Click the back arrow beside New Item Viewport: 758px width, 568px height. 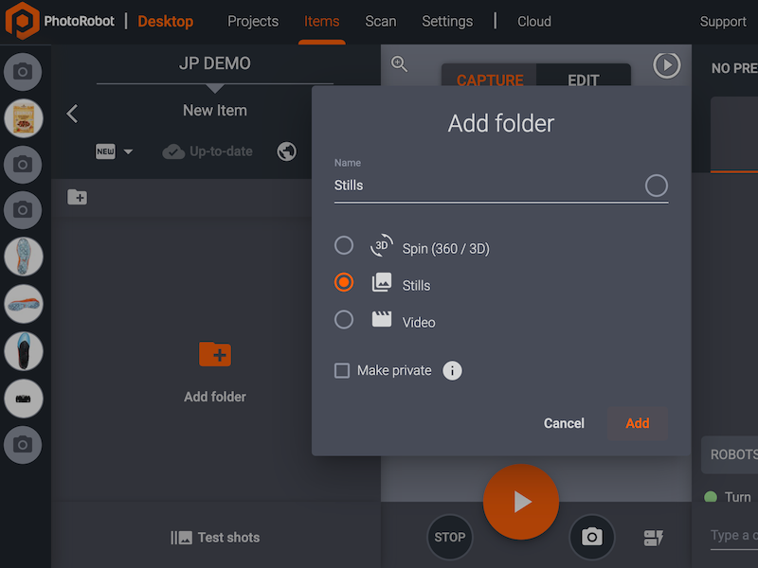point(72,114)
